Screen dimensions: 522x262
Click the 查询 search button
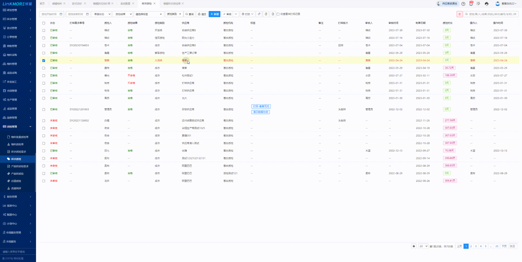[x=190, y=14]
